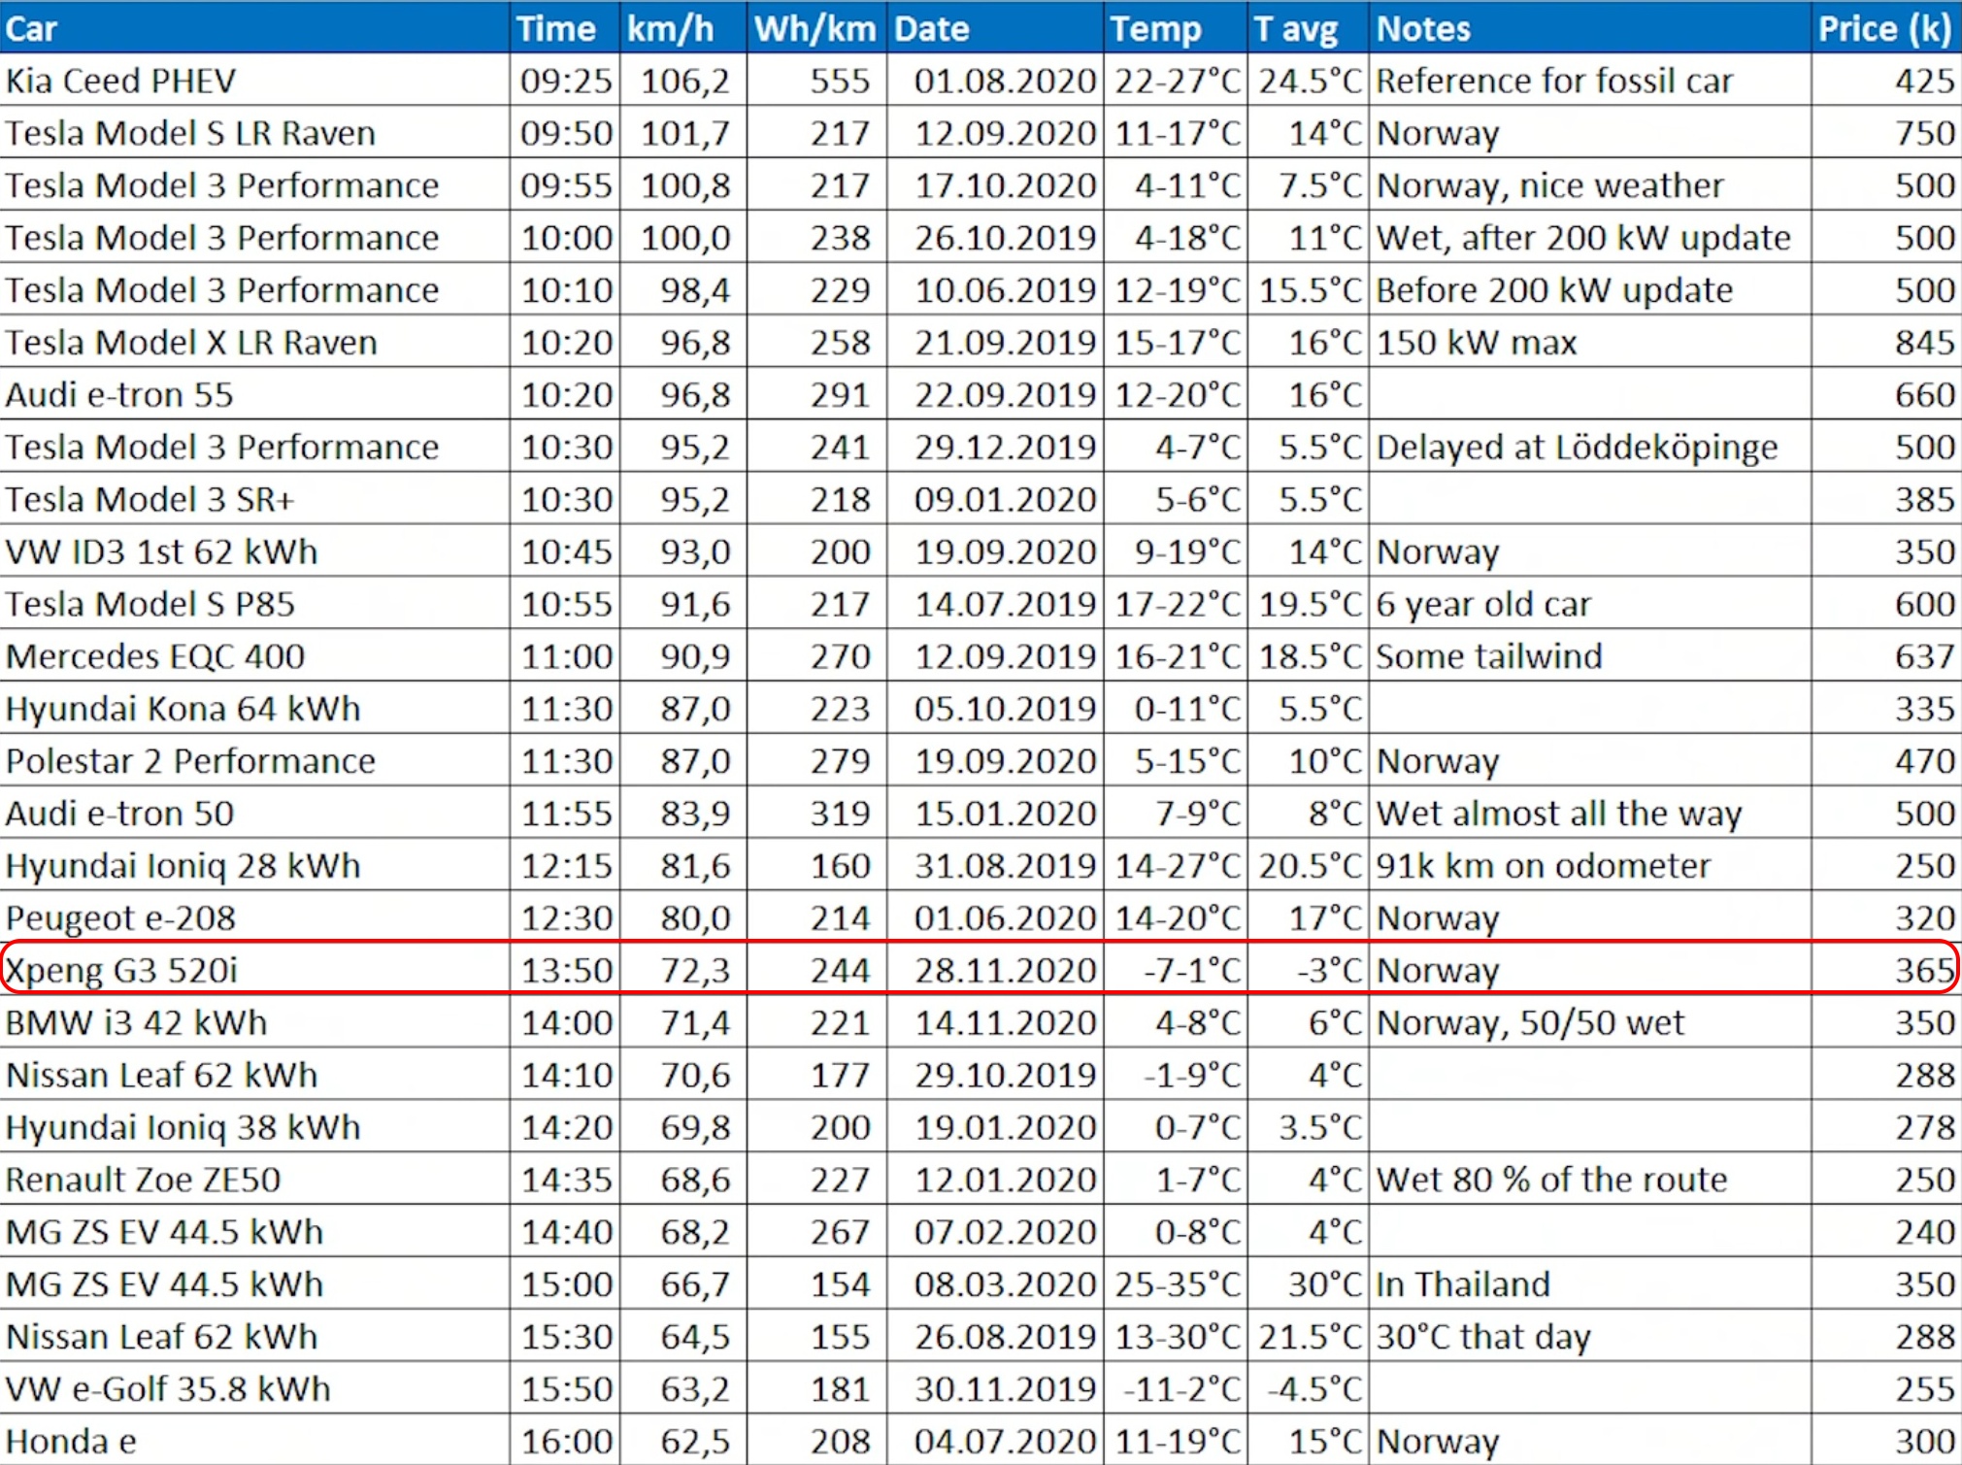
Task: Click the -11-2°C temp cell
Action: 1176,1388
